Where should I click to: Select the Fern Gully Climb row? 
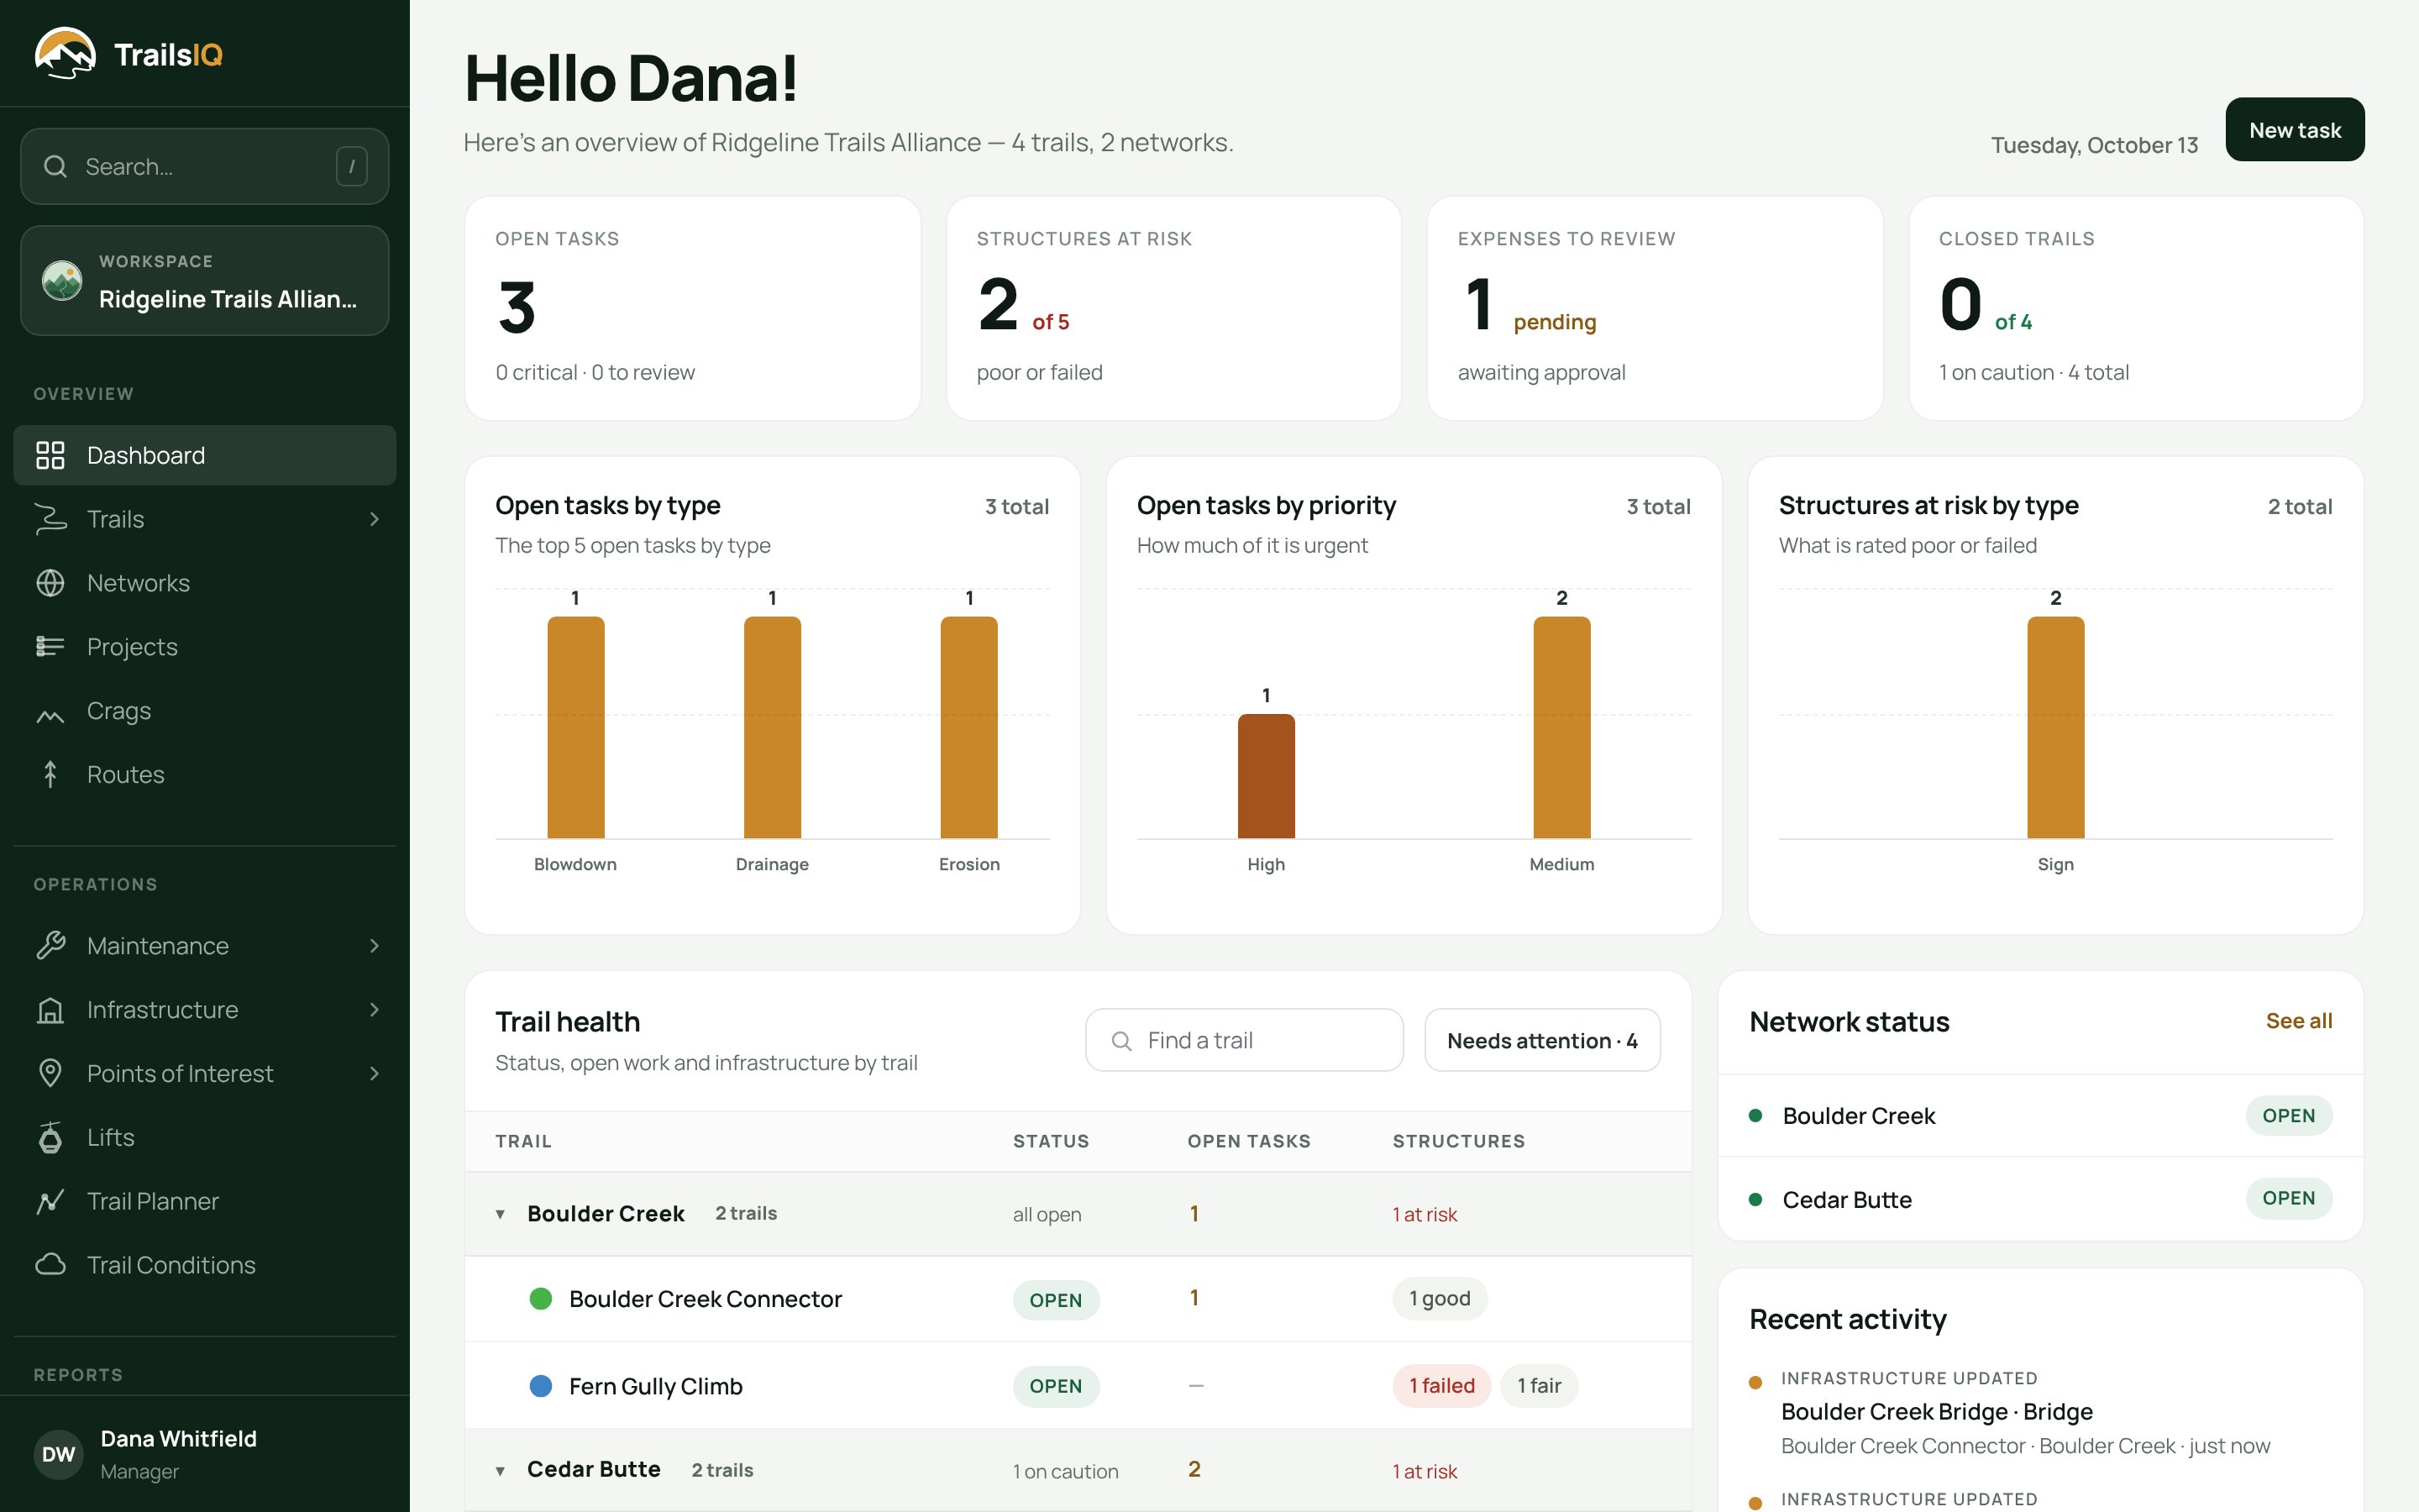coord(1078,1386)
